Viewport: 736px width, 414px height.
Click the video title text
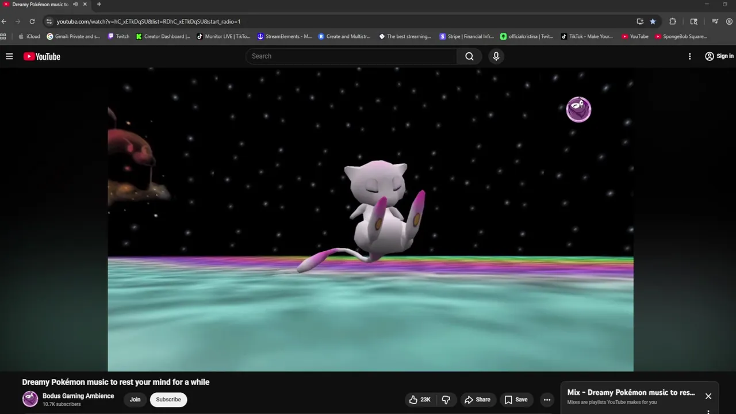(x=116, y=382)
